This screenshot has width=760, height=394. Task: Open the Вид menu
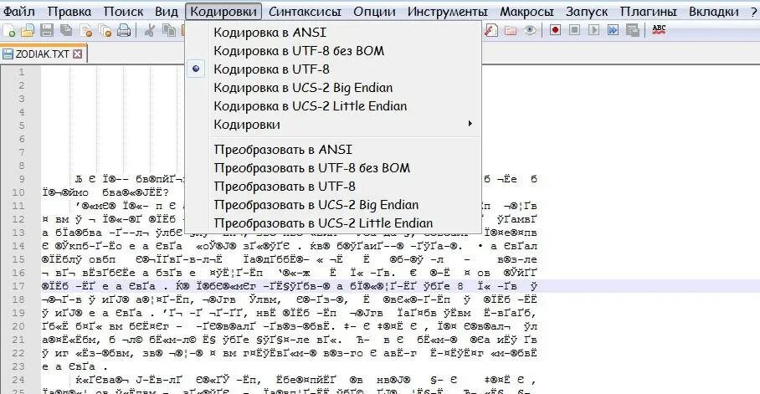[x=167, y=11]
